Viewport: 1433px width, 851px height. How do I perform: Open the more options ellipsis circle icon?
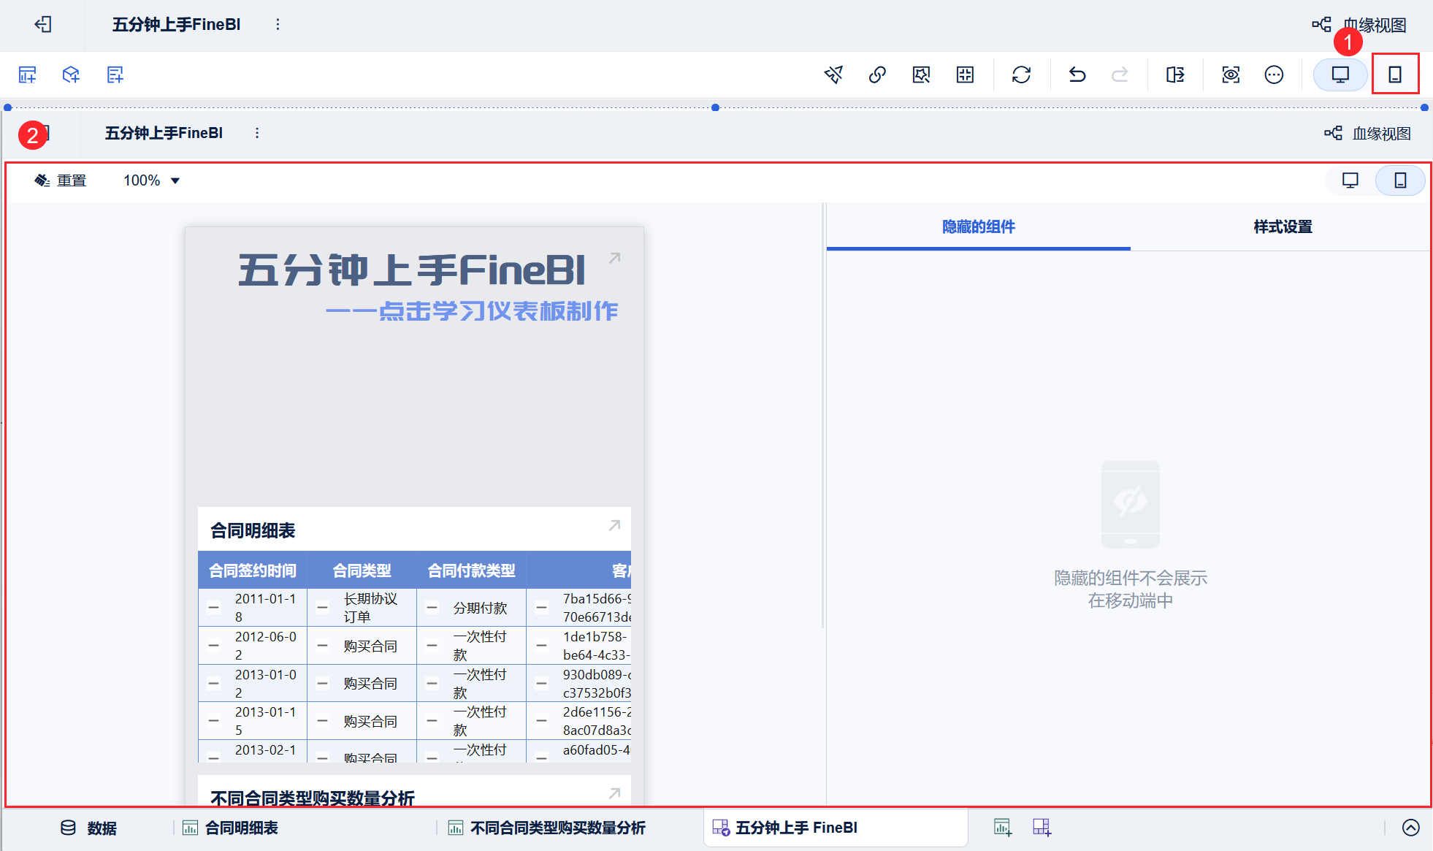[x=1274, y=75]
